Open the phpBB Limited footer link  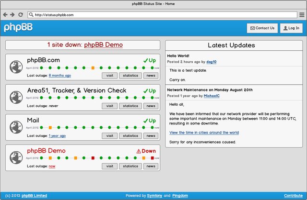(x=34, y=196)
